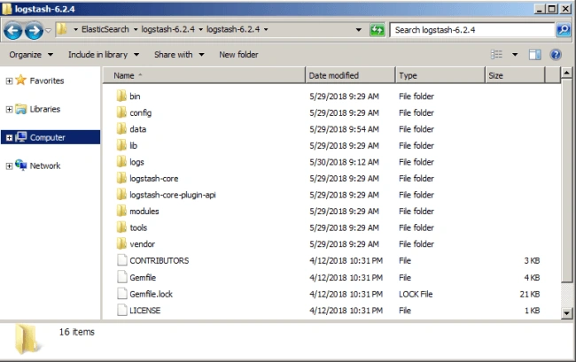Create a New folder
Viewport: 576px width, 362px height.
click(x=238, y=55)
